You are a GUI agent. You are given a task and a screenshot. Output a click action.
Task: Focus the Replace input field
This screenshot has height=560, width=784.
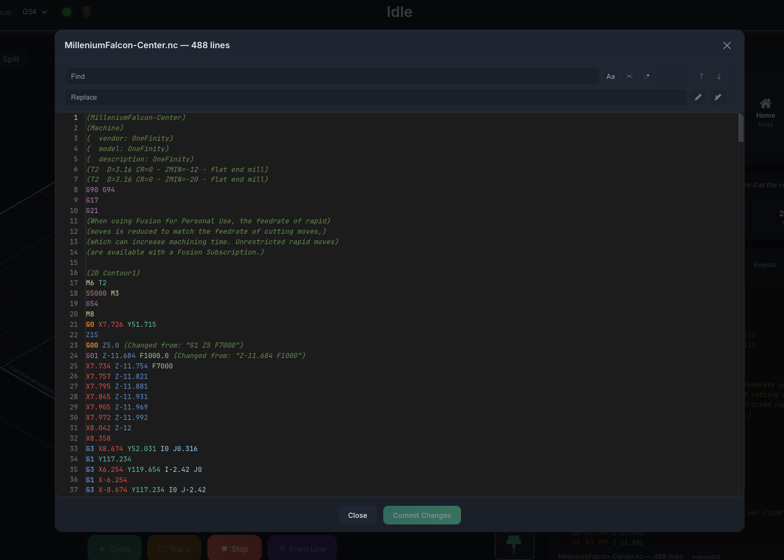[x=376, y=97]
